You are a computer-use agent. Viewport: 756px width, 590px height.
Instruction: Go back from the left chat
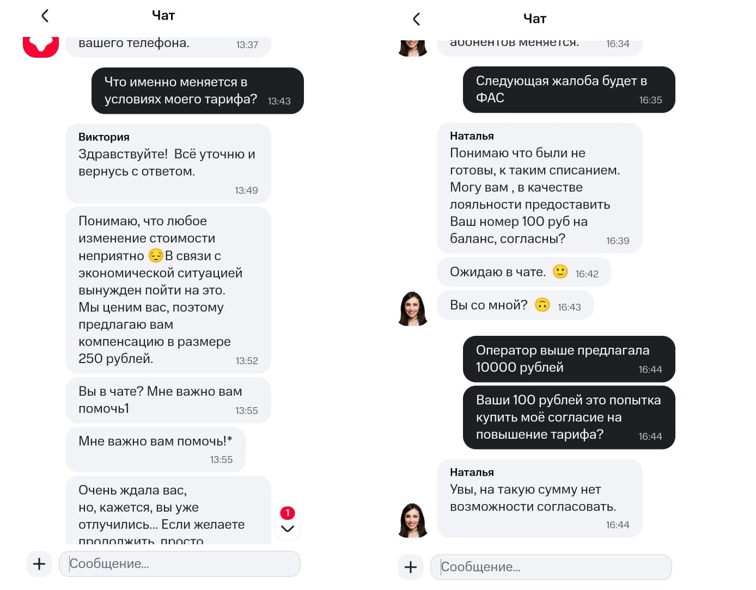[x=45, y=16]
